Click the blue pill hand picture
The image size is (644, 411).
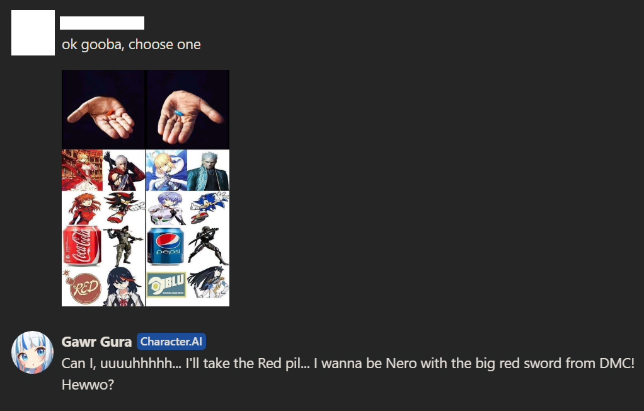188,110
